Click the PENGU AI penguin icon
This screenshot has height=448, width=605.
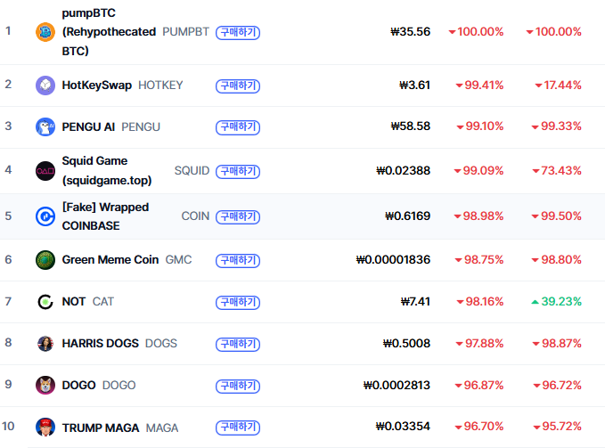(x=45, y=127)
